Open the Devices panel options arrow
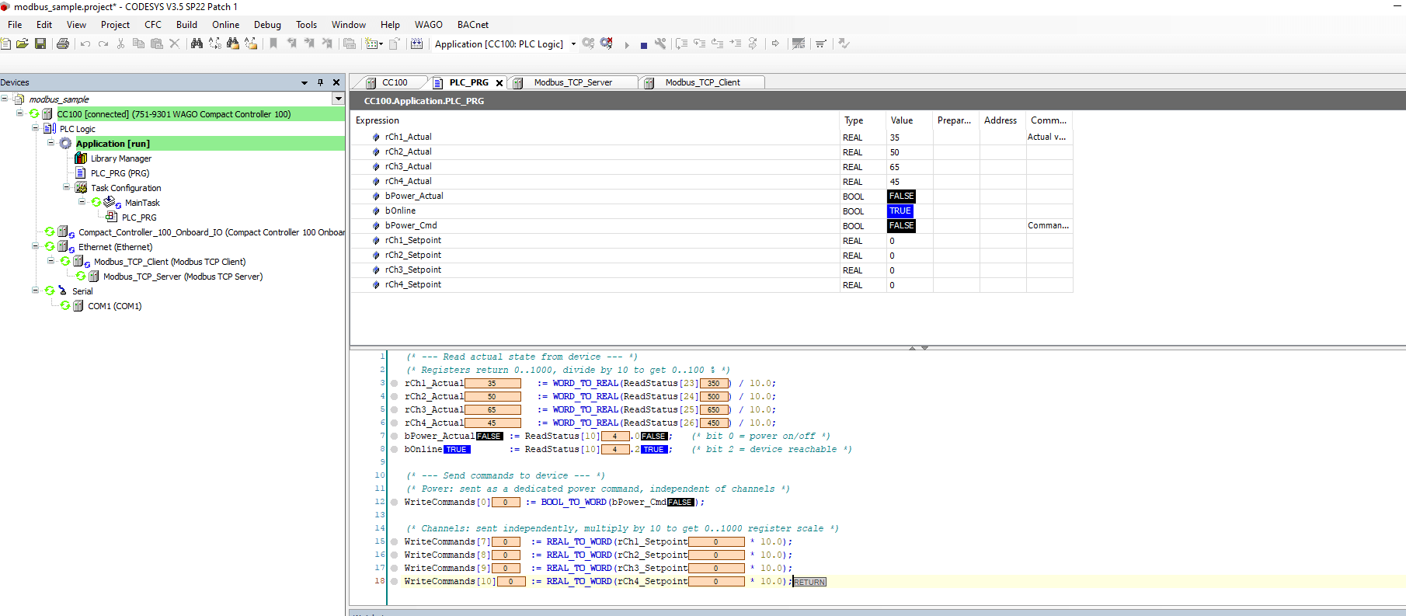1406x616 pixels. [305, 82]
